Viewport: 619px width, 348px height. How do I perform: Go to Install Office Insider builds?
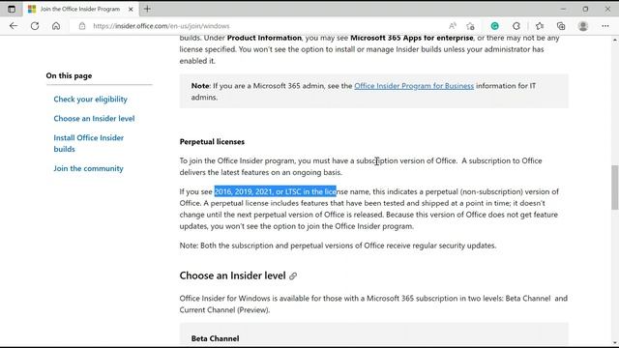coord(88,143)
